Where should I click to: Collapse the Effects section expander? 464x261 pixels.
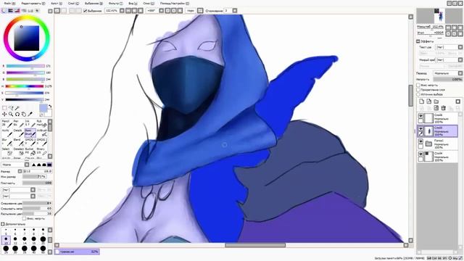[x=418, y=41]
